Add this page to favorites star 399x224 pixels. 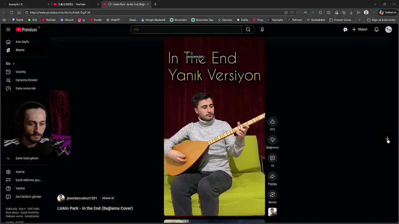click(298, 12)
